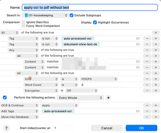The height and width of the screenshot is (133, 161).
Task: Remove the auto-processed-ocr tag condition
Action: (147, 39)
